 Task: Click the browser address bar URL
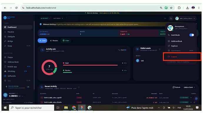click(x=41, y=8)
